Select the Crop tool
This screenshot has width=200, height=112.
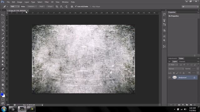pyautogui.click(x=3, y=30)
